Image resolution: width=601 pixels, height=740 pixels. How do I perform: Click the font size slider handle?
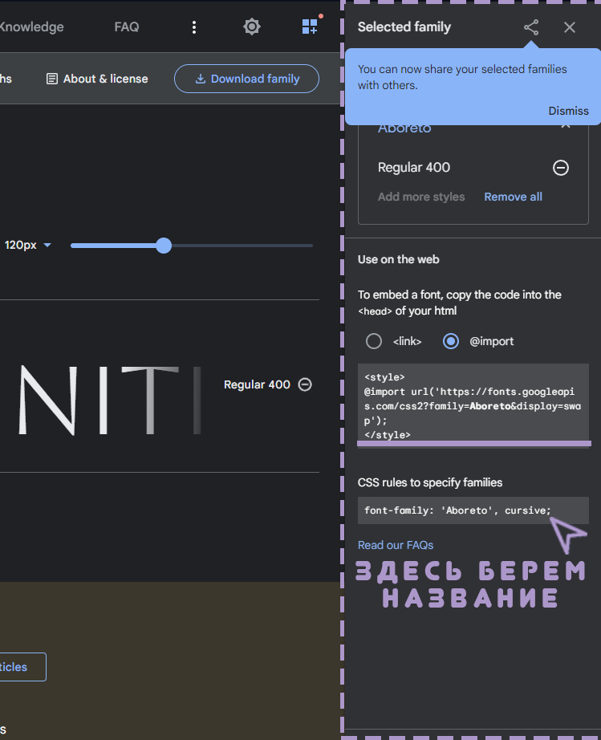point(164,246)
